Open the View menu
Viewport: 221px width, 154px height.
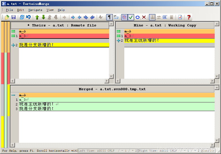[x=50, y=10]
